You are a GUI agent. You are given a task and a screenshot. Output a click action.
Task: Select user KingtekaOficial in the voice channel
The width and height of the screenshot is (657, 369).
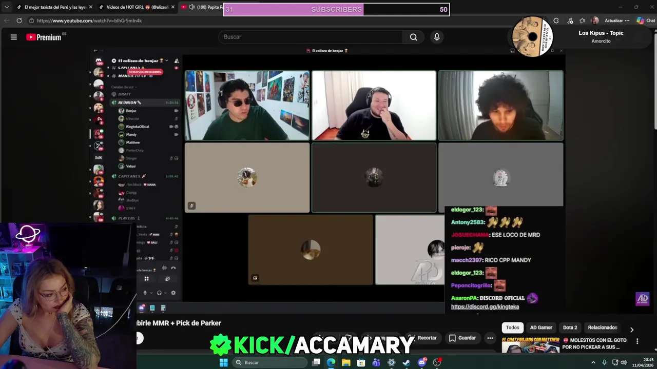[x=138, y=127]
